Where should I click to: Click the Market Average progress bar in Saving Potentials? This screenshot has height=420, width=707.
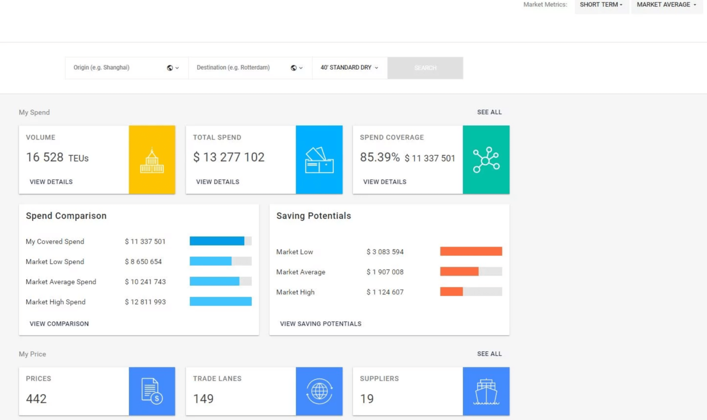coord(471,271)
